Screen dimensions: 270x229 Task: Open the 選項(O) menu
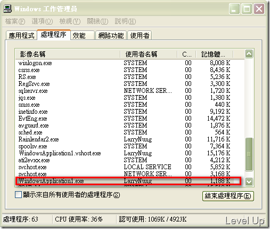(x=42, y=21)
